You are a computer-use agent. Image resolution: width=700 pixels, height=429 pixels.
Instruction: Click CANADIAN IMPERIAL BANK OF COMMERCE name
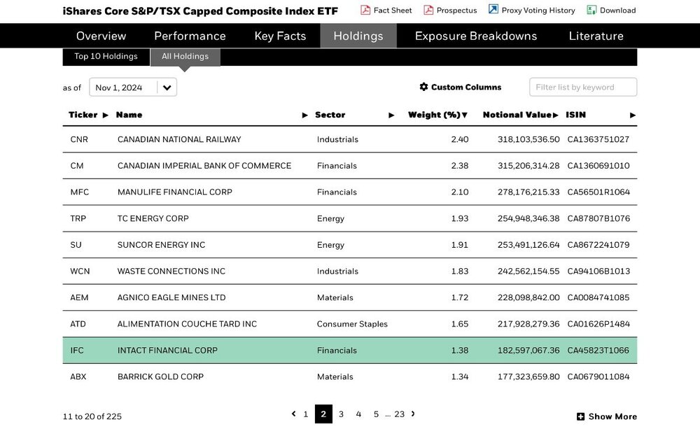click(x=204, y=166)
